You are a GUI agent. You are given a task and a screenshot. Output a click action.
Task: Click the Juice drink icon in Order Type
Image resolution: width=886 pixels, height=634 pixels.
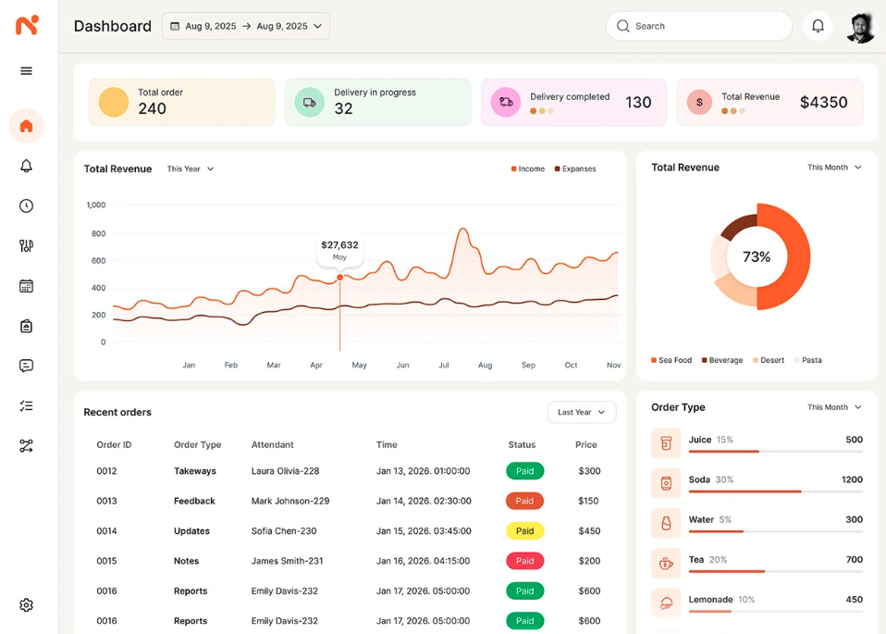pos(666,443)
